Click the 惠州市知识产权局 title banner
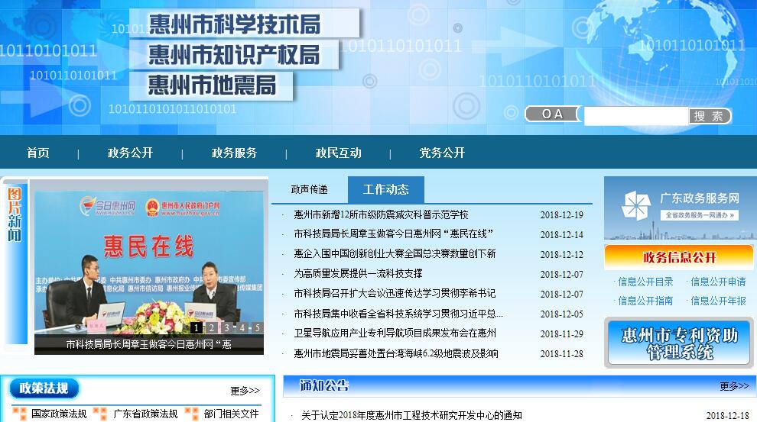Viewport: 757px width, 422px height. point(234,54)
